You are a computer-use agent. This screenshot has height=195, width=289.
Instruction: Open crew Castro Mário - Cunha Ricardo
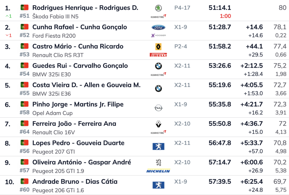[78, 46]
